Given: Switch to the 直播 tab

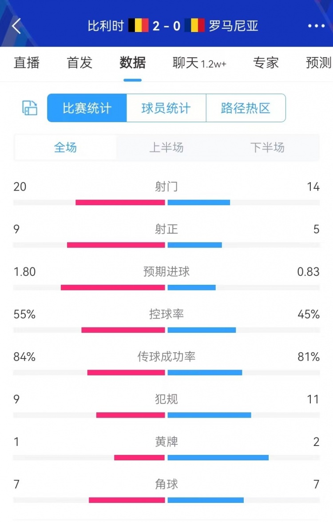Looking at the screenshot, I should tap(27, 63).
